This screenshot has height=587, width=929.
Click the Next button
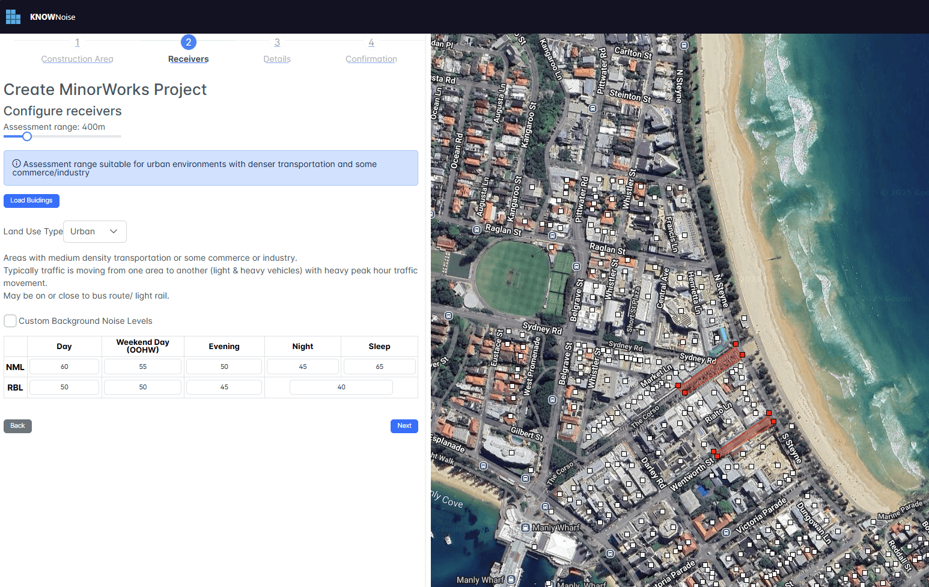click(x=404, y=426)
